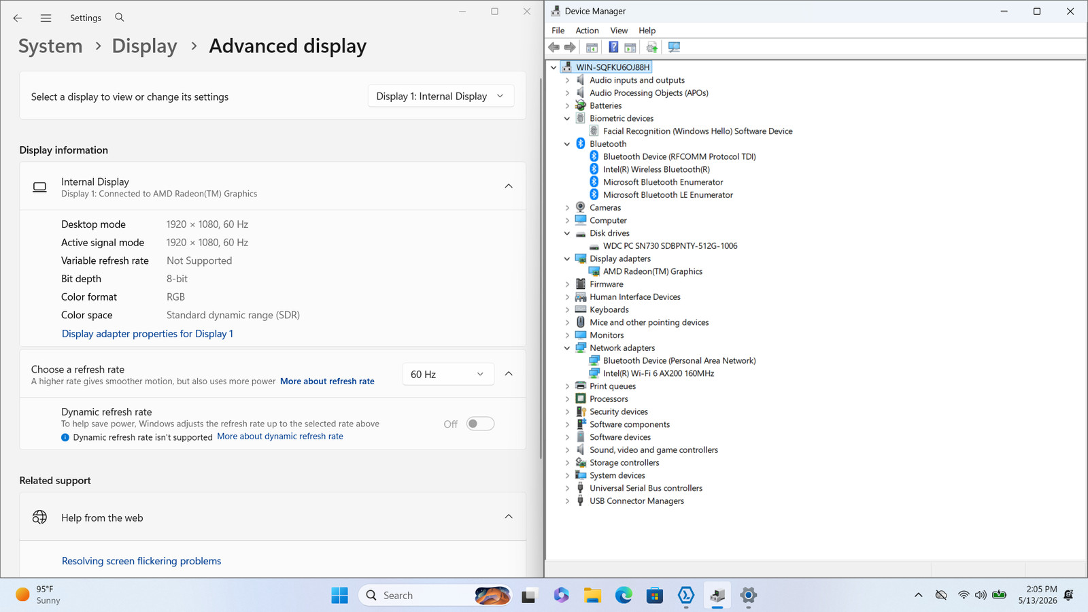Click the Wi-Fi tray icon
This screenshot has width=1088, height=612.
(x=964, y=595)
